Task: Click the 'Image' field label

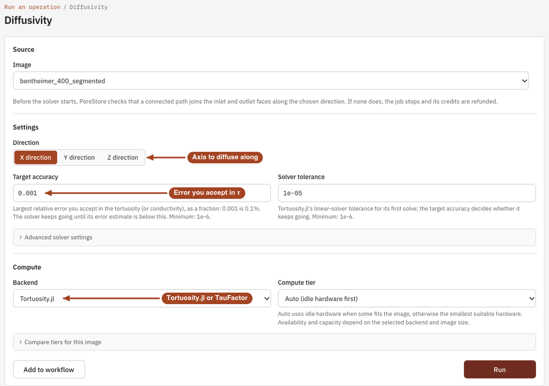Action: click(22, 65)
